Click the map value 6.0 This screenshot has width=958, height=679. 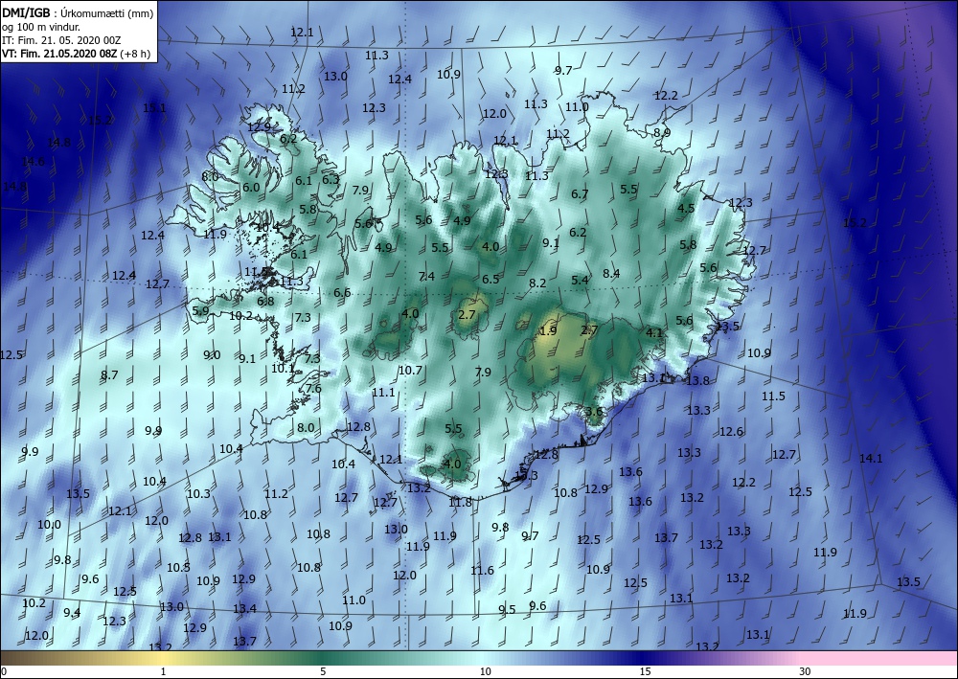(251, 188)
